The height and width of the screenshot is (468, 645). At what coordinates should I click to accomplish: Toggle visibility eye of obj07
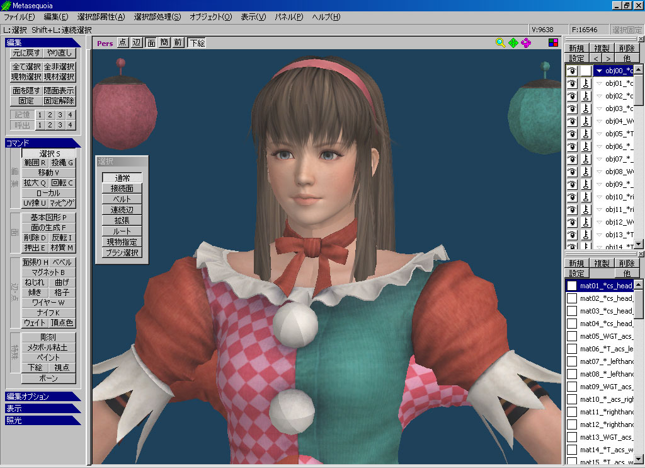click(x=572, y=159)
